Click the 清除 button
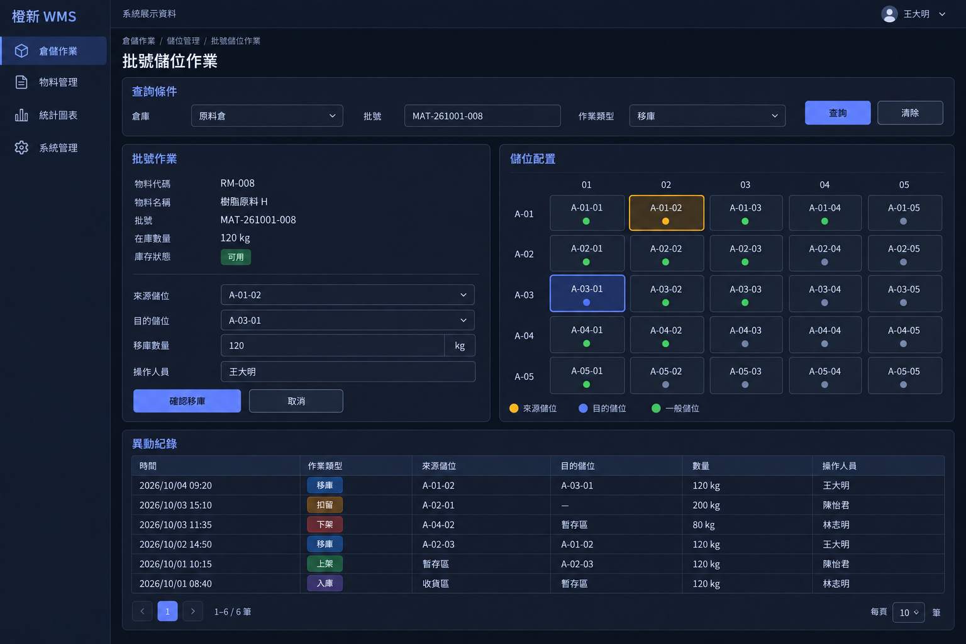The image size is (966, 644). pos(910,113)
